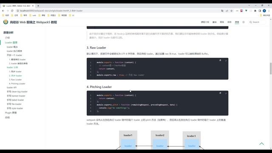Open the 基础 navbar item
The height and width of the screenshot is (153, 272).
coord(215,22)
